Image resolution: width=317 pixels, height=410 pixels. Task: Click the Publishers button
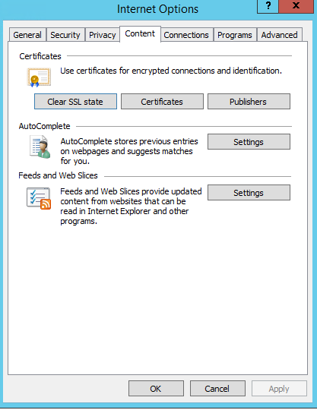click(x=249, y=102)
